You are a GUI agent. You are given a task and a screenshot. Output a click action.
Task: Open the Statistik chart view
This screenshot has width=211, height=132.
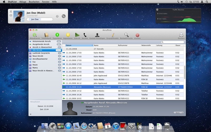click(x=77, y=35)
